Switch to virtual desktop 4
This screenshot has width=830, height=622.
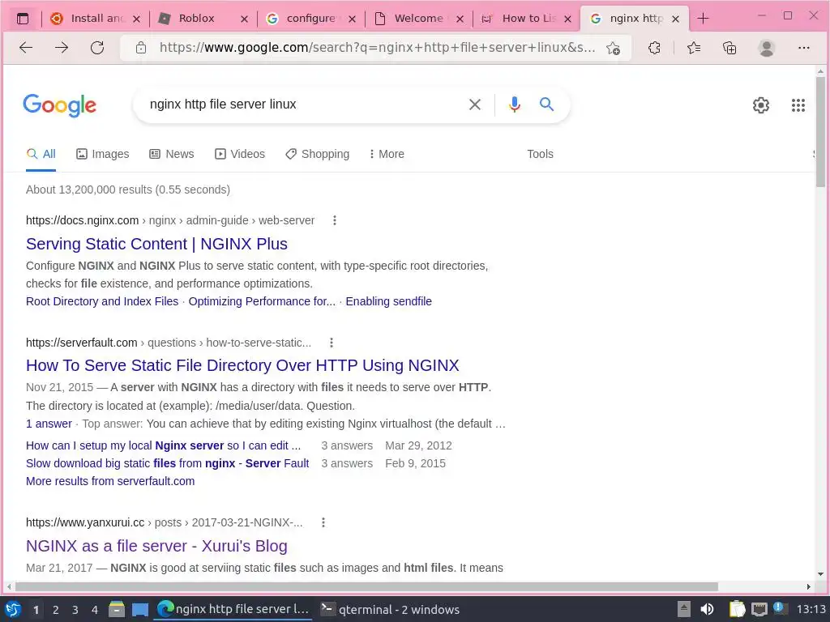point(95,610)
